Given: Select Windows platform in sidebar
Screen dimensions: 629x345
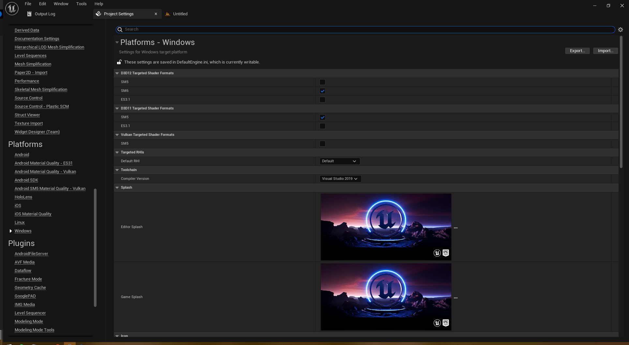Looking at the screenshot, I should coord(23,231).
